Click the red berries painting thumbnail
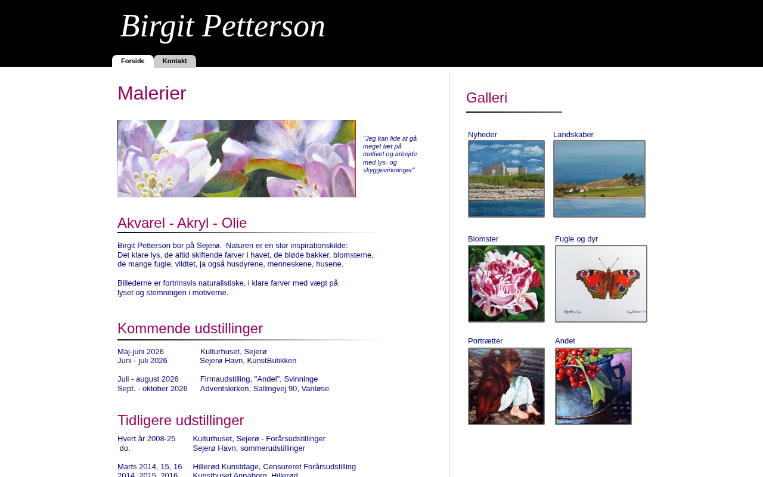This screenshot has width=763, height=477. (593, 386)
